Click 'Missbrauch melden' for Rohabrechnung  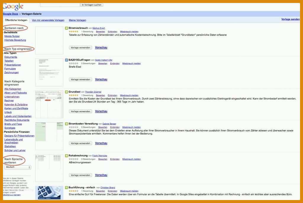[x=131, y=159]
